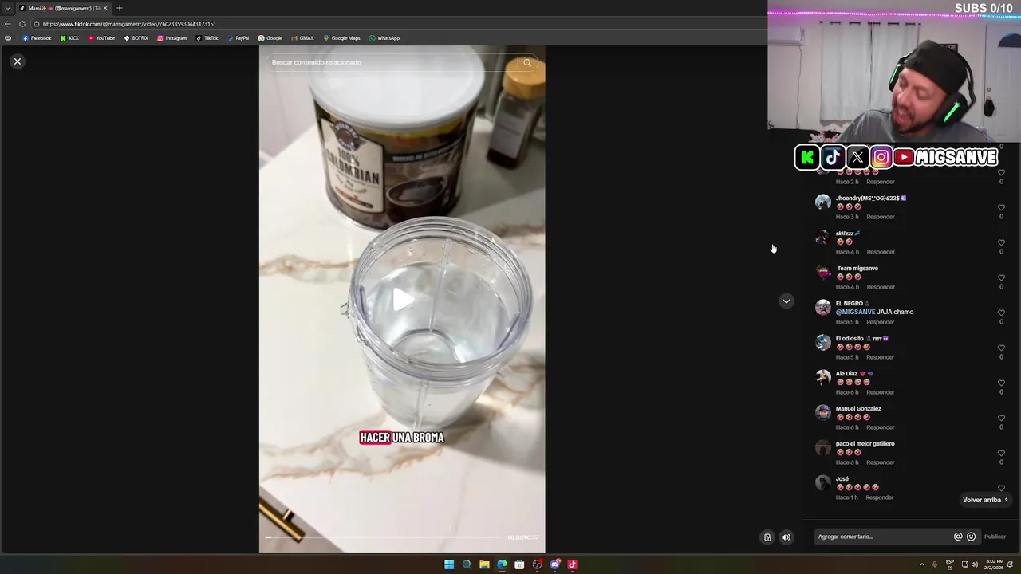The width and height of the screenshot is (1021, 574).
Task: Open the PayPal bookmark
Action: point(238,38)
